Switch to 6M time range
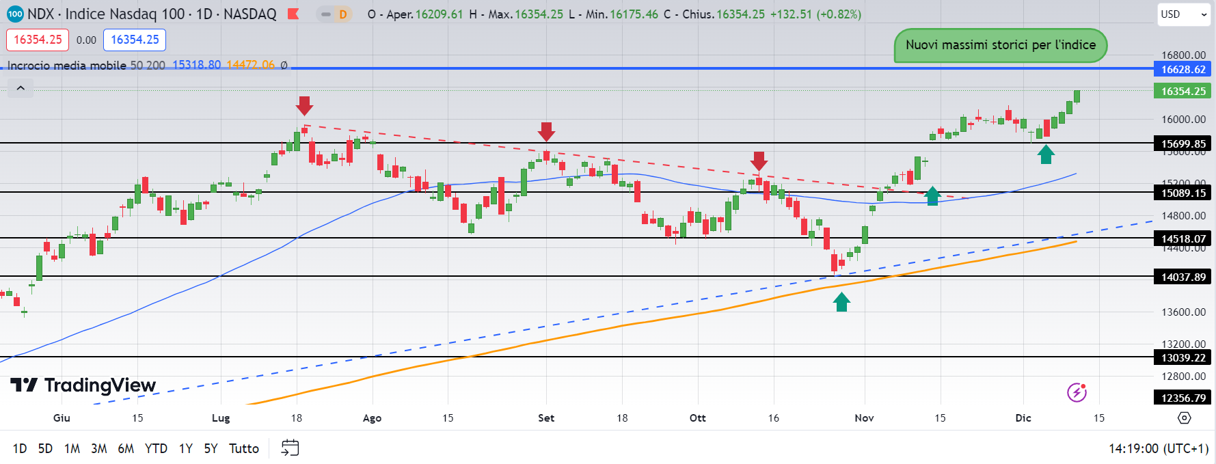Image resolution: width=1216 pixels, height=464 pixels. (x=126, y=448)
